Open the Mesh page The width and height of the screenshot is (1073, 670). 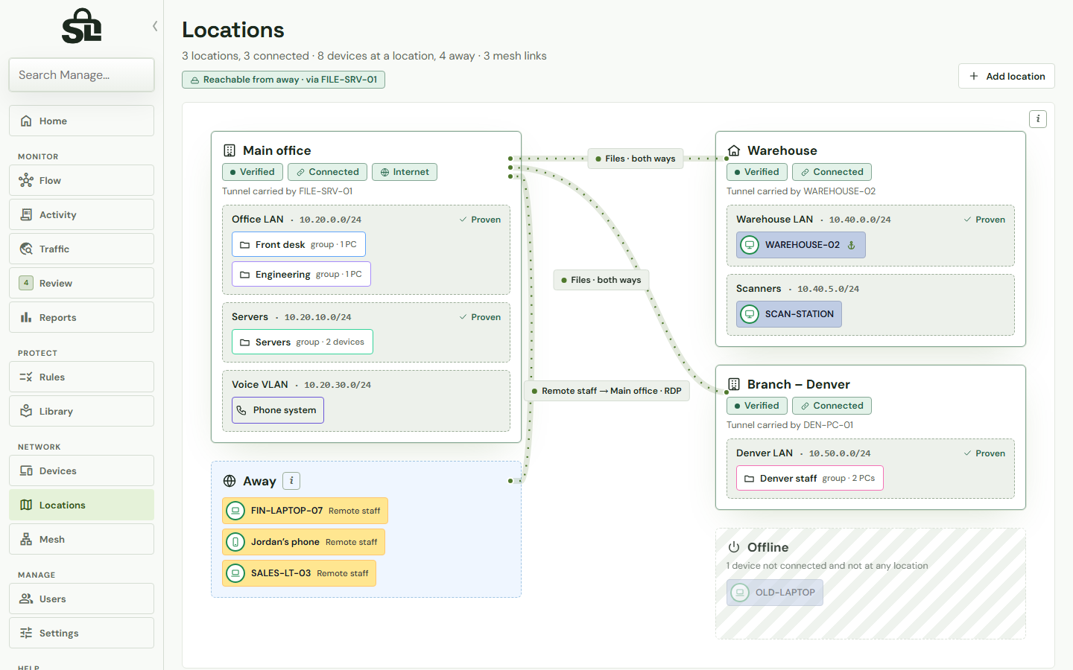pyautogui.click(x=82, y=539)
